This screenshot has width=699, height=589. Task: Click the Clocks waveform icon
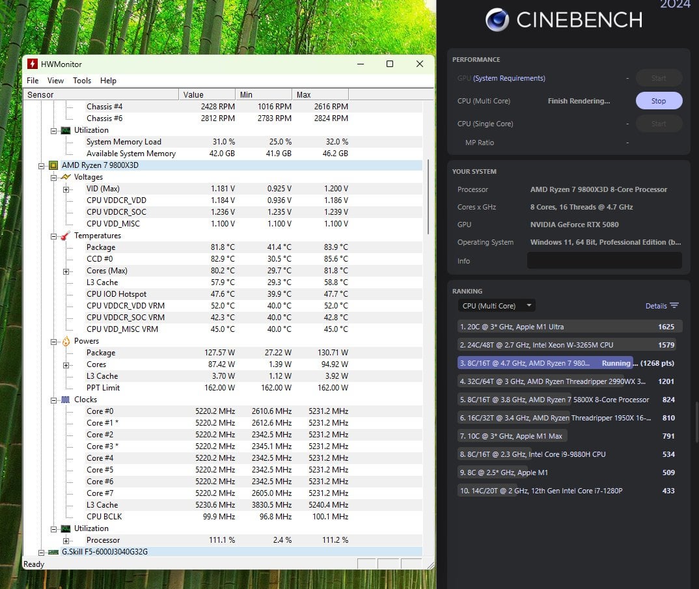coord(66,400)
